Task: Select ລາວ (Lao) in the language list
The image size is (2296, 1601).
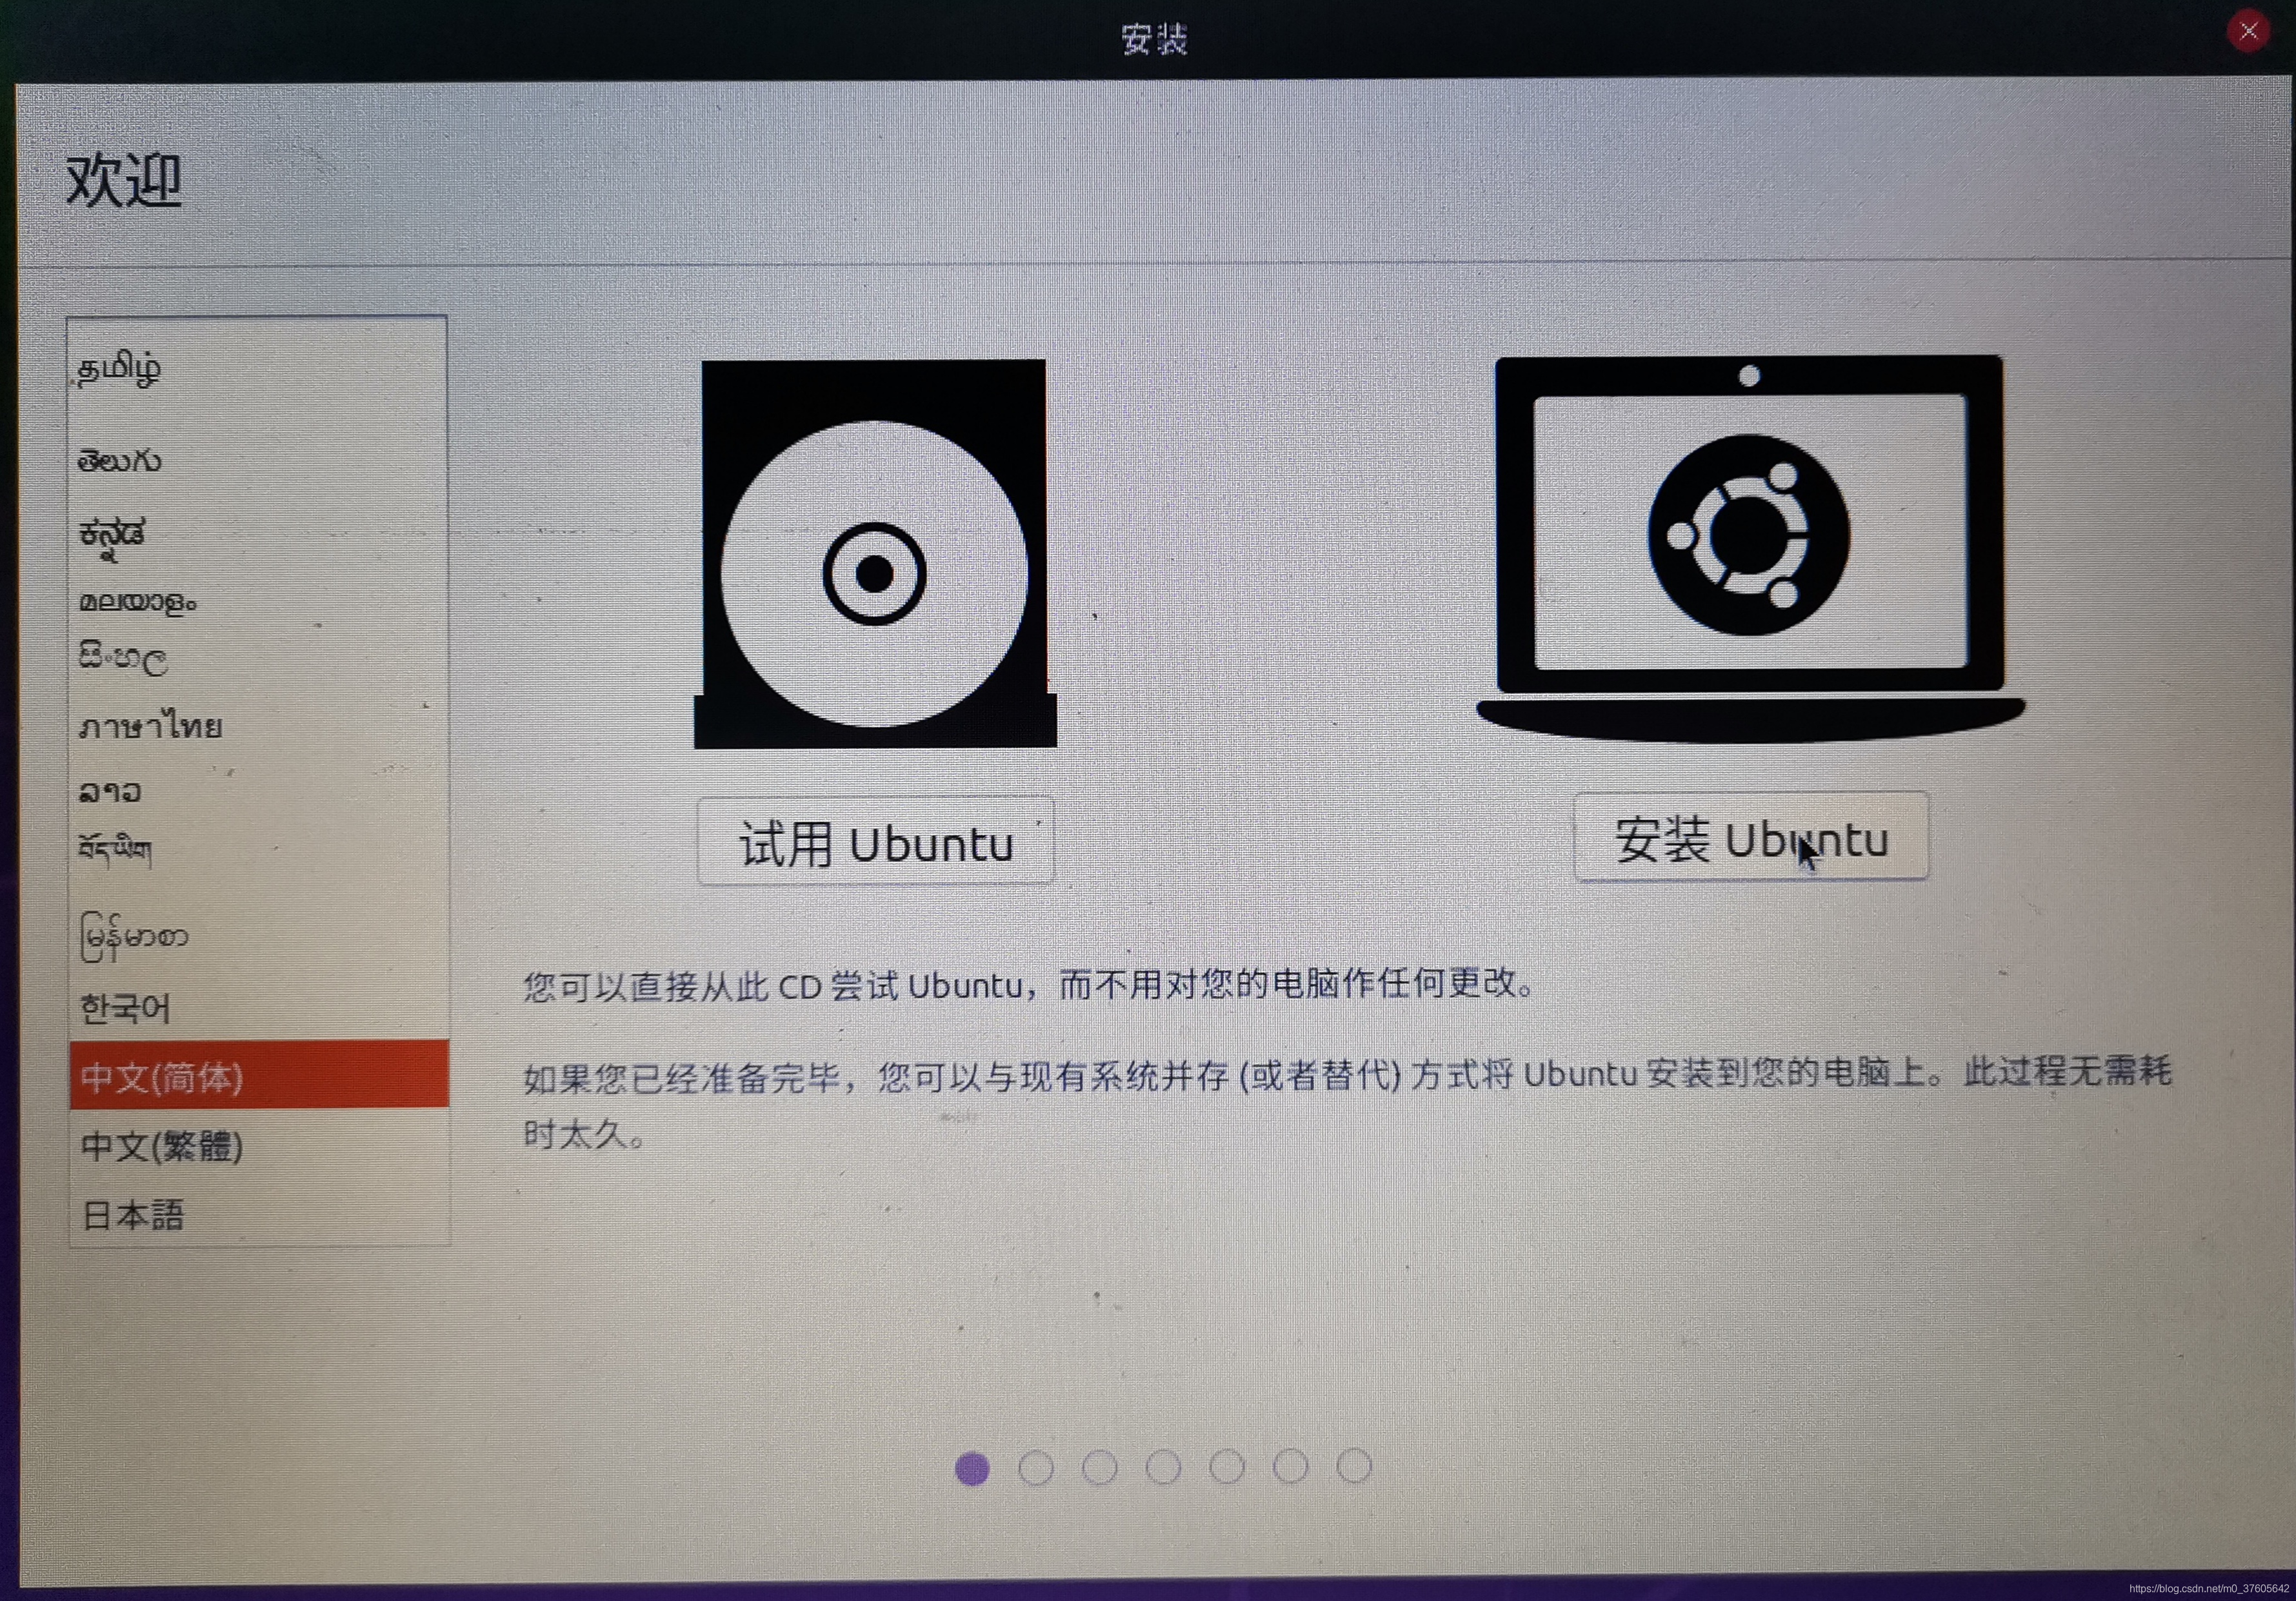Action: 258,792
